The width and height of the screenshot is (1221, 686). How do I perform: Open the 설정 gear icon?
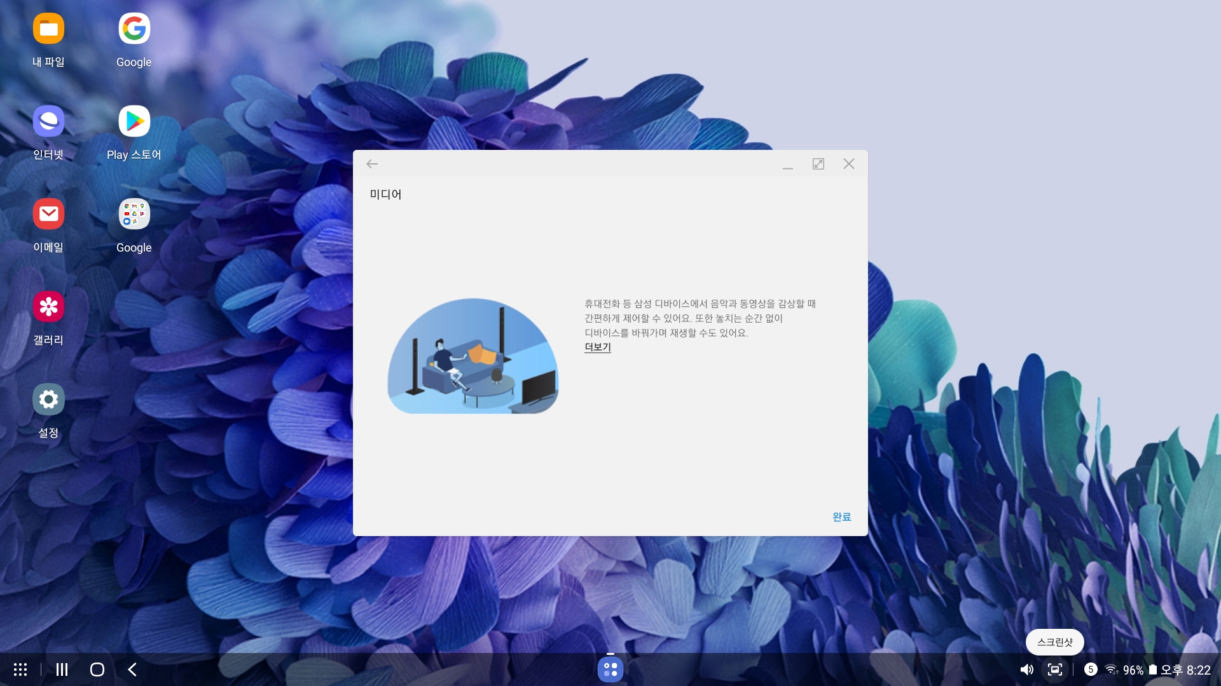pyautogui.click(x=48, y=400)
